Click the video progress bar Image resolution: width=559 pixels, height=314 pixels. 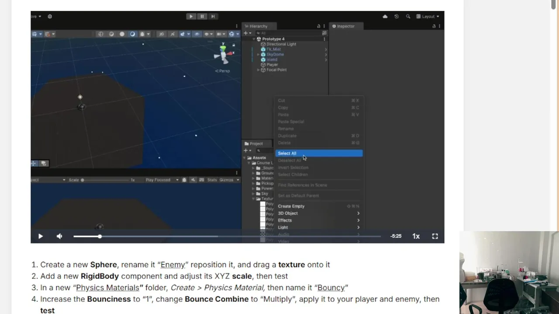tap(227, 236)
